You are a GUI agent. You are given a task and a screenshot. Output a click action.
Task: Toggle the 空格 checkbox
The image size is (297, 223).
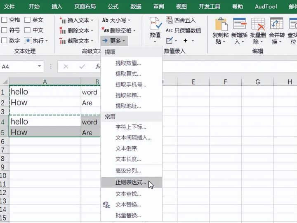4,20
